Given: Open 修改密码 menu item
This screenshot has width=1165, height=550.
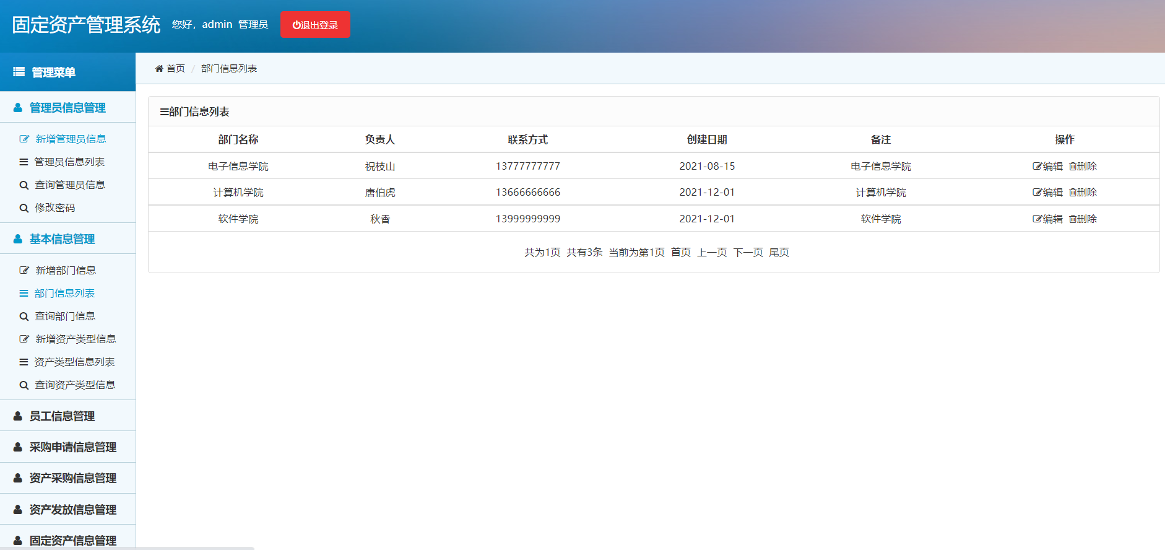Looking at the screenshot, I should point(55,207).
